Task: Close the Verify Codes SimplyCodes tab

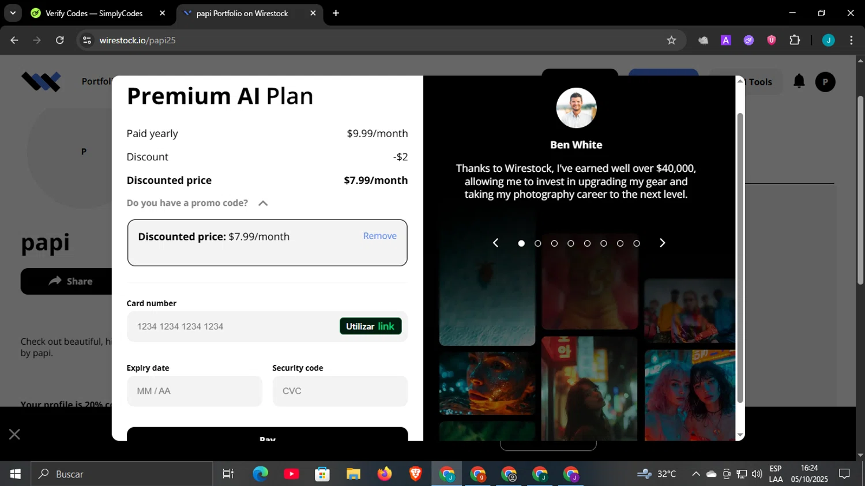Action: click(163, 13)
